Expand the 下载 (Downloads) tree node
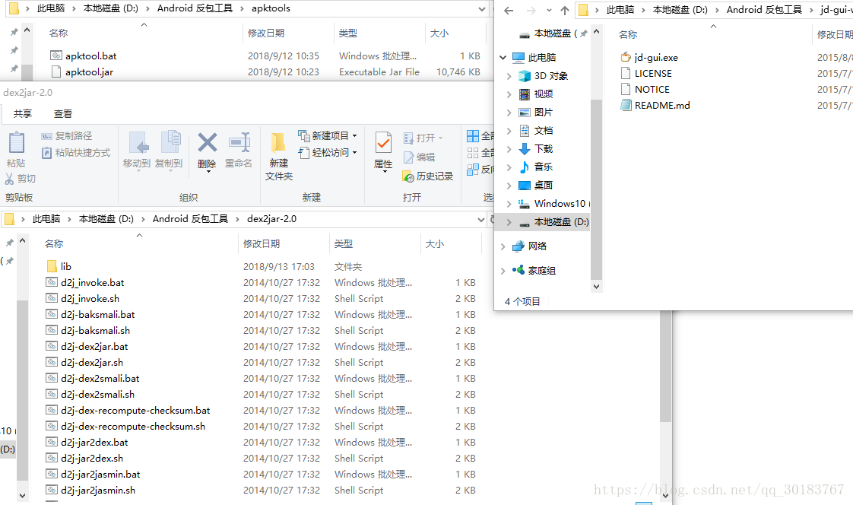 pos(509,149)
